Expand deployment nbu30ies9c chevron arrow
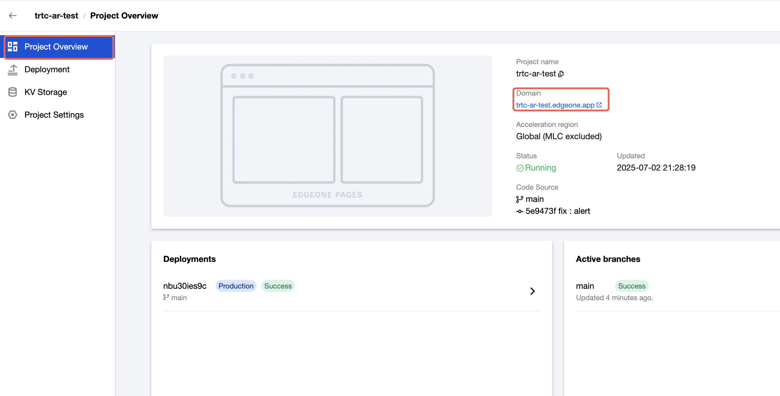 pyautogui.click(x=533, y=291)
